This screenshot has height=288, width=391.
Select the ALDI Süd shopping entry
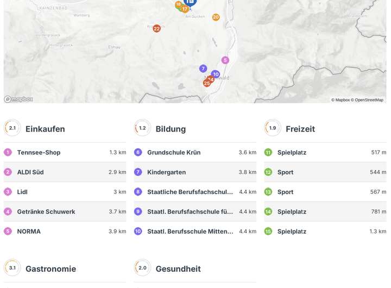coord(65,172)
